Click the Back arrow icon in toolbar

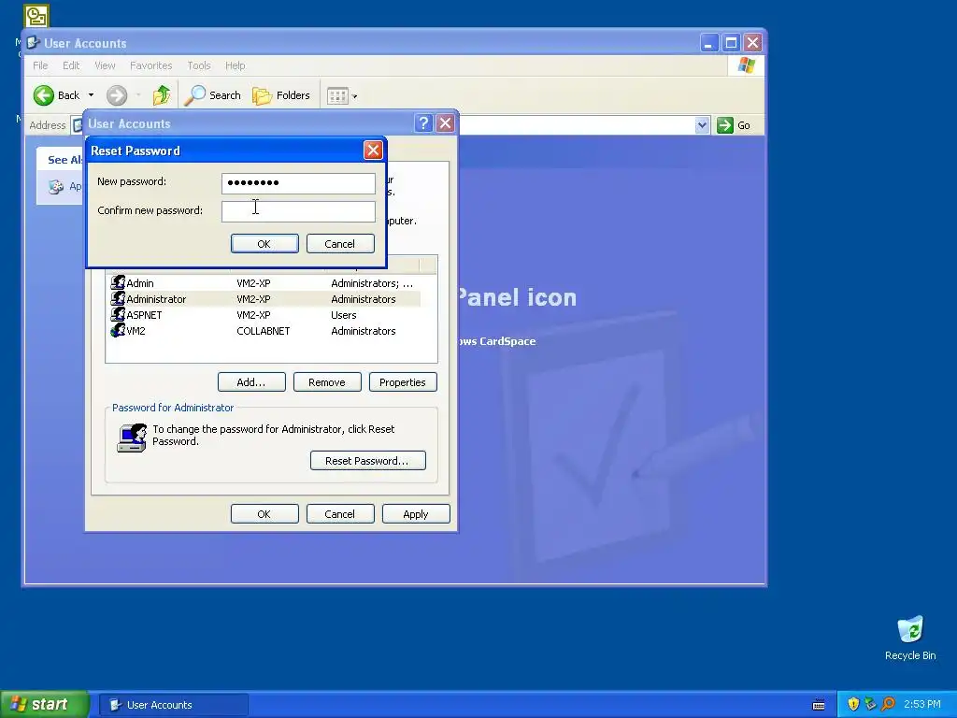44,95
